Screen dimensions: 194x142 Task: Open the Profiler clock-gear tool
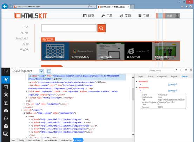coord(6,118)
